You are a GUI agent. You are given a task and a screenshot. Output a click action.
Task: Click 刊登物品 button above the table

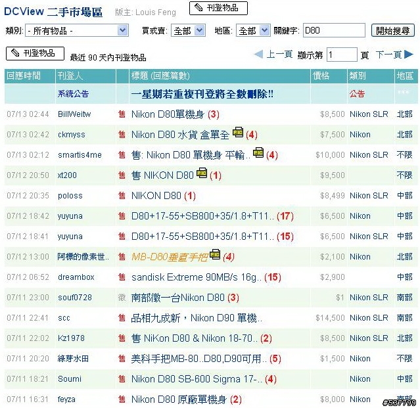tap(35, 53)
